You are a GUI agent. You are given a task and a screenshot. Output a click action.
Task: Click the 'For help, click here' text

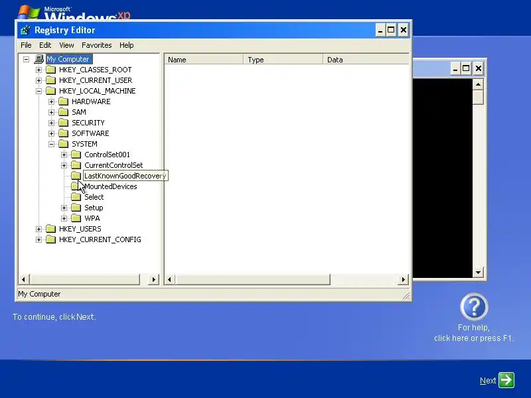474,333
